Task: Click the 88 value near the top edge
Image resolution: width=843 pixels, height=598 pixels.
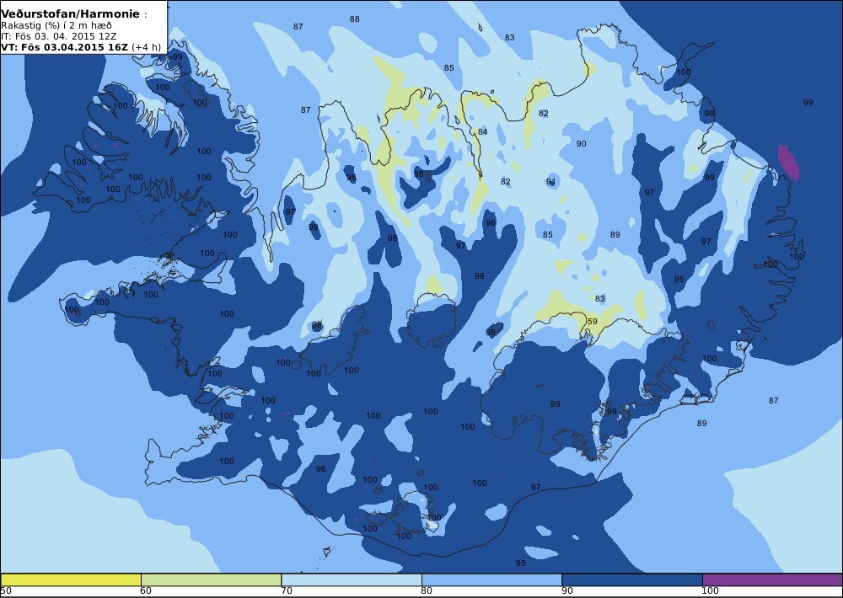Action: 354,19
